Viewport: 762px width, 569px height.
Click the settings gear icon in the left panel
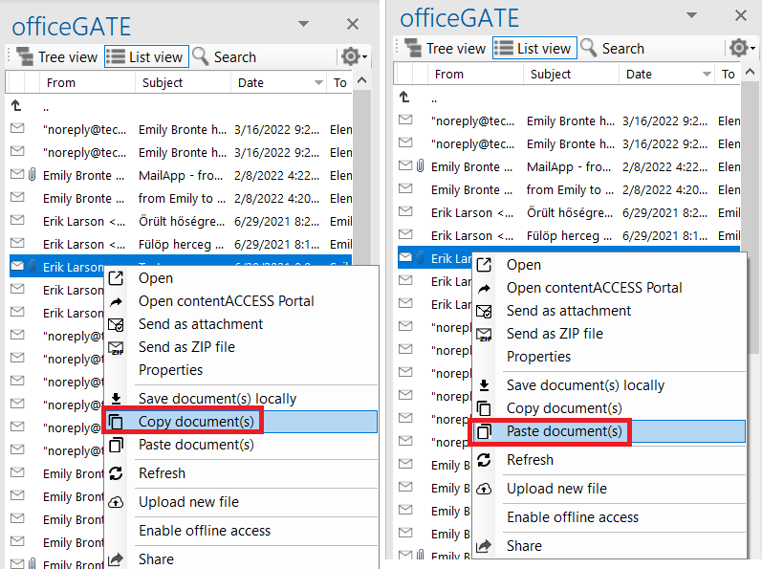[x=350, y=56]
